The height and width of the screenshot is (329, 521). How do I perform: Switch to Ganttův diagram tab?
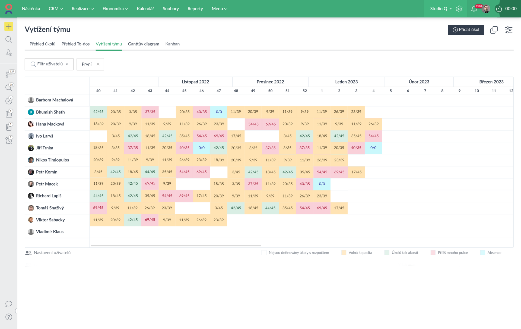144,44
